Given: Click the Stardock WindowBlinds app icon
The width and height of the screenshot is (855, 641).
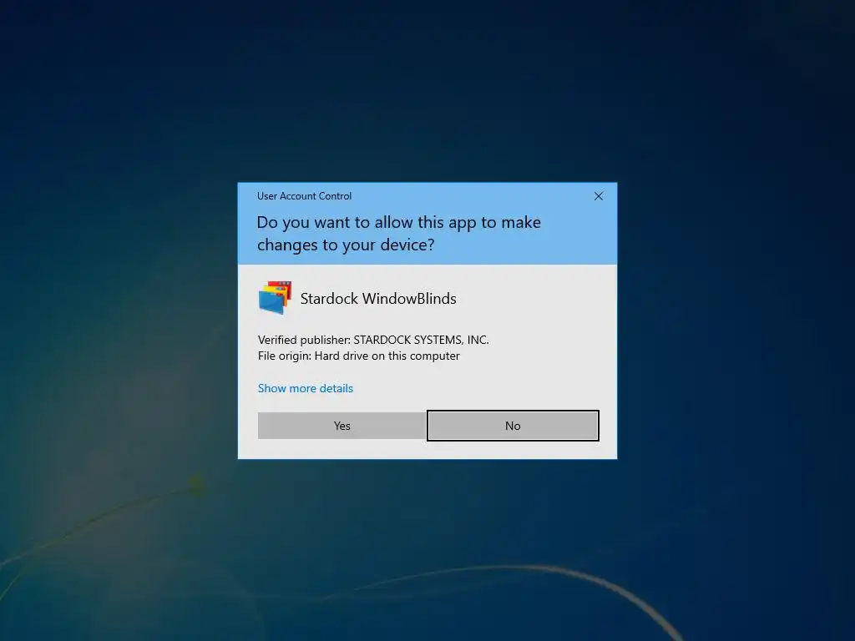Looking at the screenshot, I should point(275,298).
